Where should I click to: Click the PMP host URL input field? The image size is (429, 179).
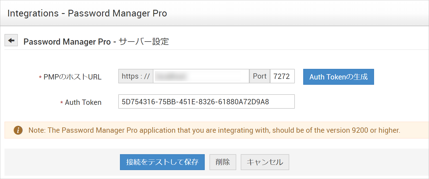201,76
